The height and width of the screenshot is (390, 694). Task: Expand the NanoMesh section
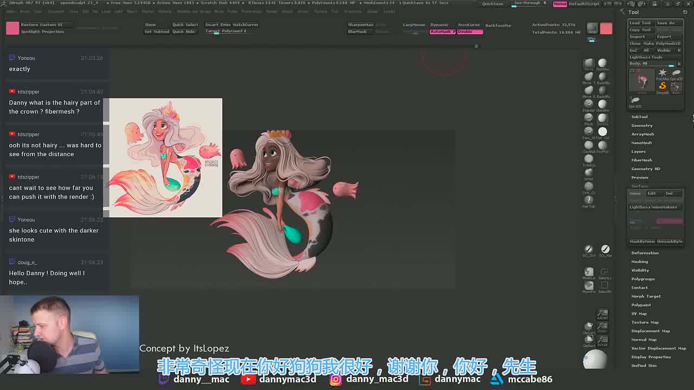pyautogui.click(x=641, y=143)
